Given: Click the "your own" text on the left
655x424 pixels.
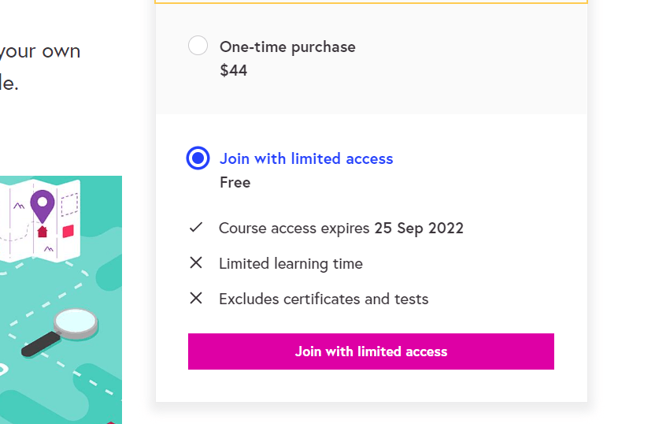Looking at the screenshot, I should coord(39,51).
